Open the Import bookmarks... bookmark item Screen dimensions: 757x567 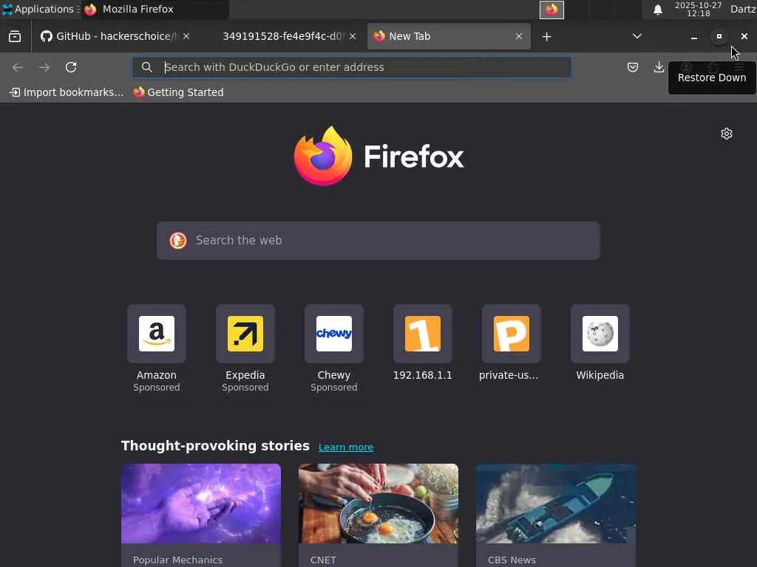click(x=67, y=92)
